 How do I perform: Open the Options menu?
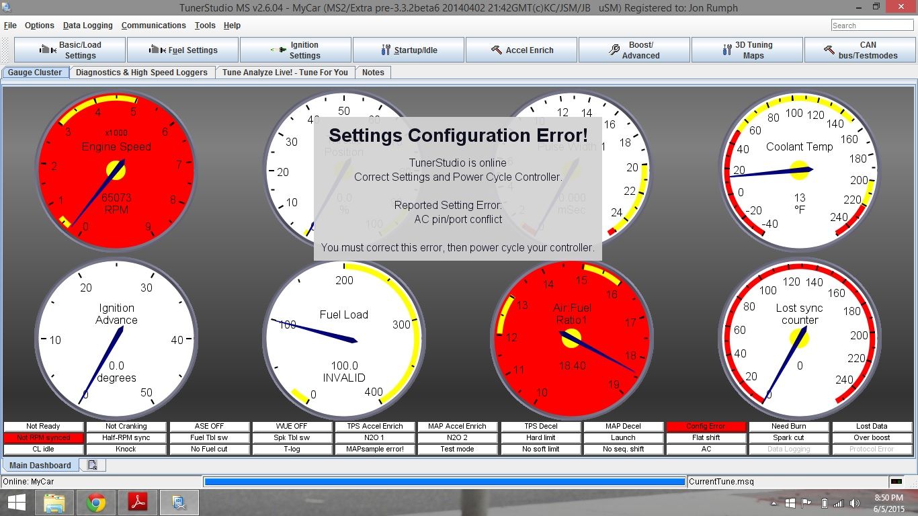pos(40,26)
